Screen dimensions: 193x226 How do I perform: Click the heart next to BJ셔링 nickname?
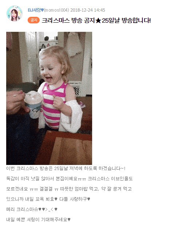42,10
